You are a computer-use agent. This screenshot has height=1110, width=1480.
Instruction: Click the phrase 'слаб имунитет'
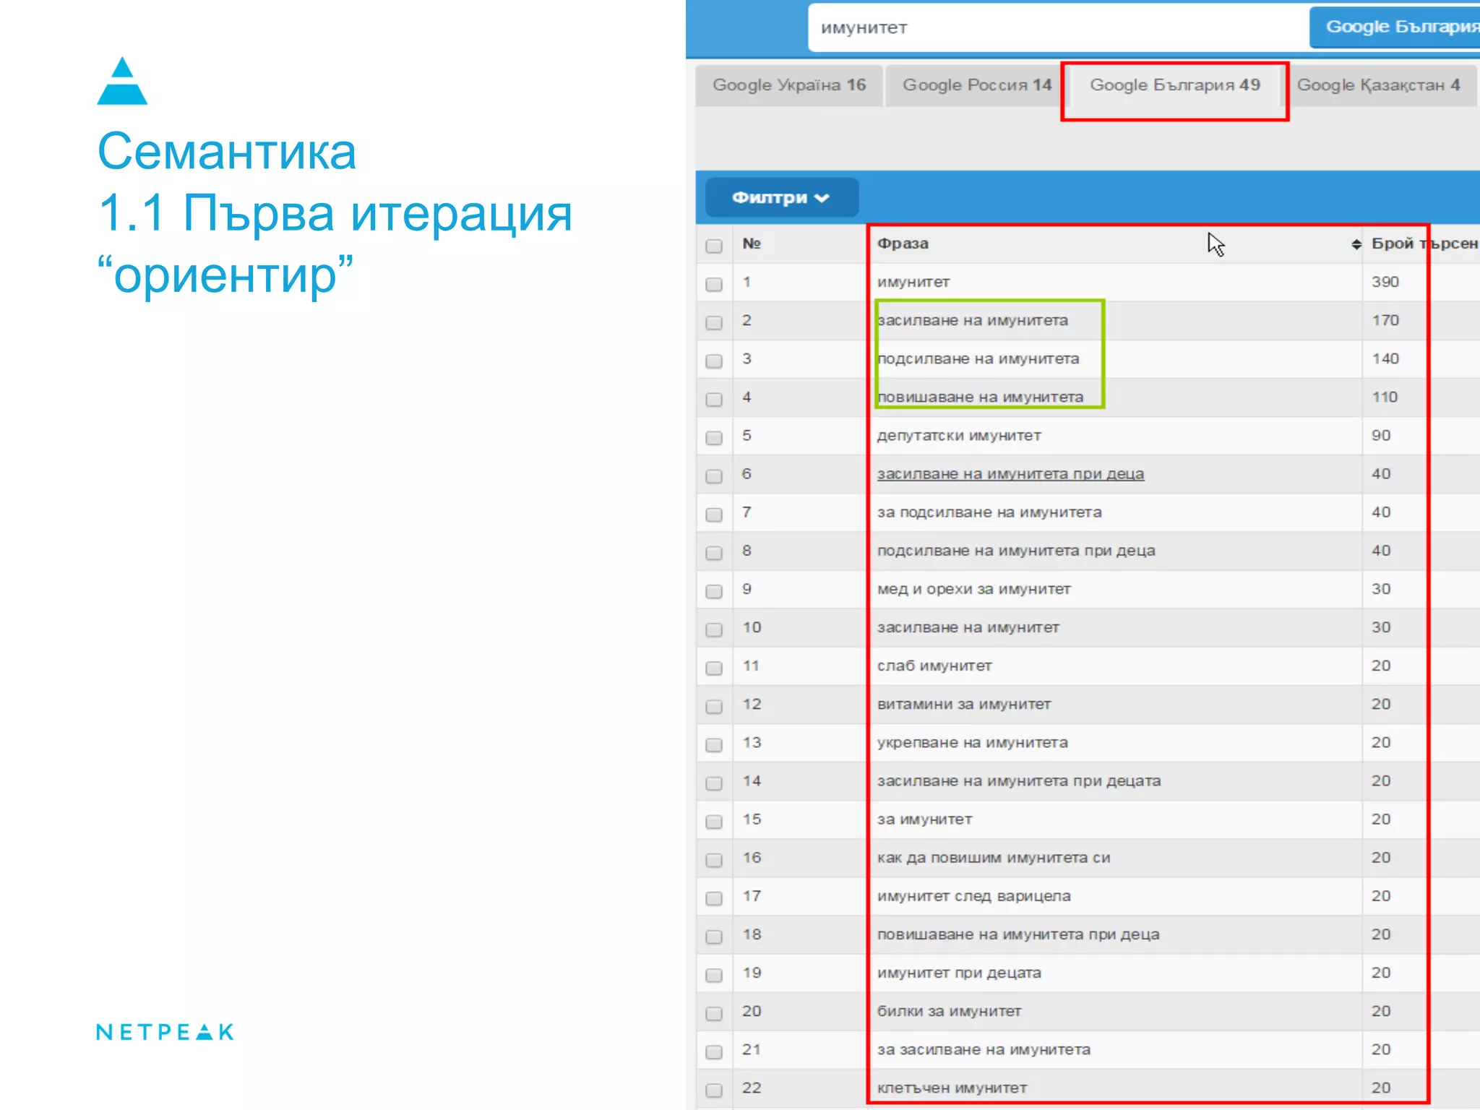[x=934, y=666]
